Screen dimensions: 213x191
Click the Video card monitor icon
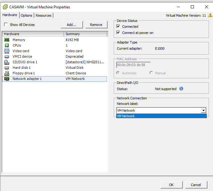[7, 51]
